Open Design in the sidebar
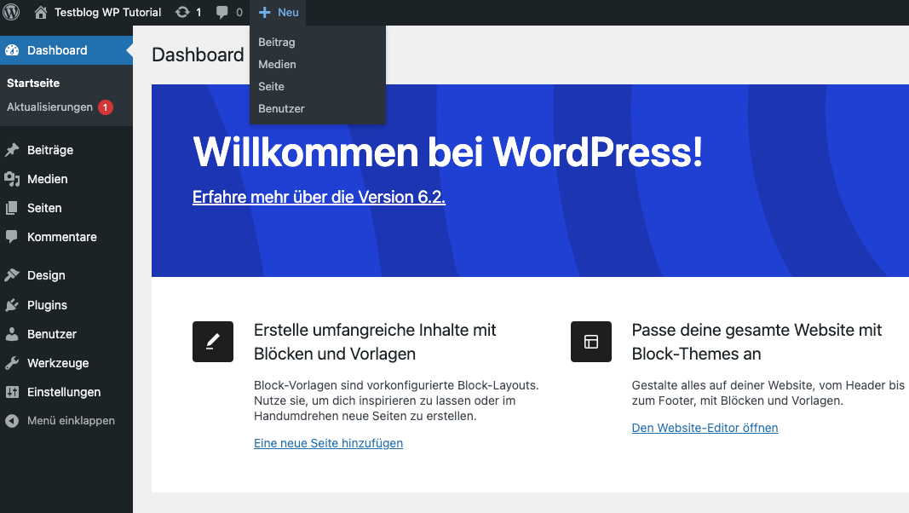Image resolution: width=909 pixels, height=513 pixels. [x=66, y=275]
